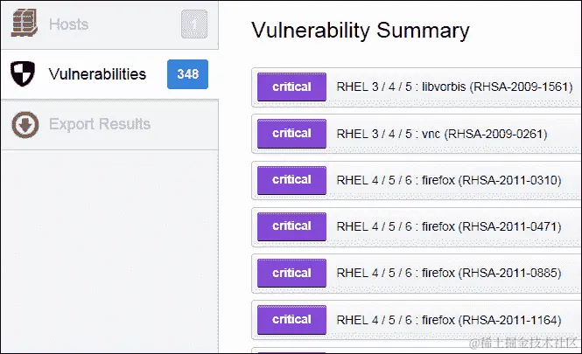Click critical badge for firefox RHSA-2011-0885

(291, 273)
